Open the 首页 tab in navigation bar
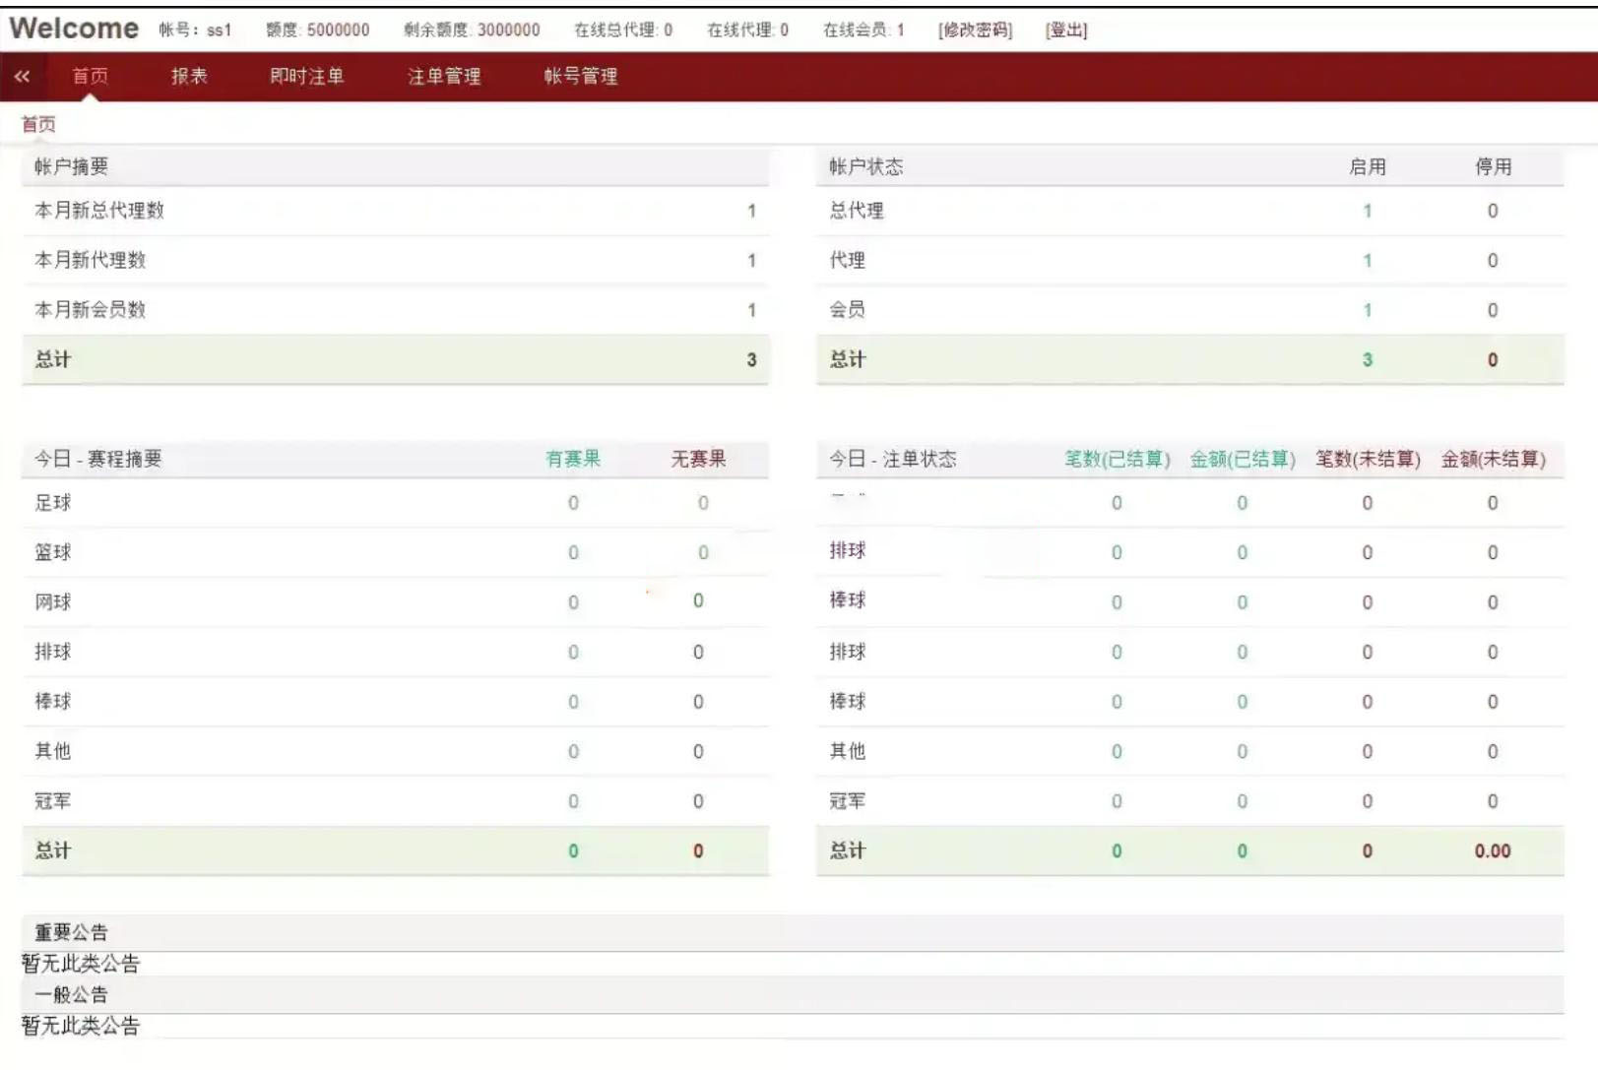Viewport: 1598px width, 1070px height. [91, 77]
